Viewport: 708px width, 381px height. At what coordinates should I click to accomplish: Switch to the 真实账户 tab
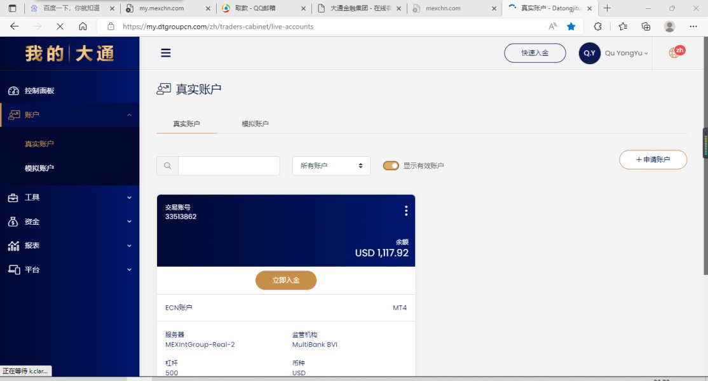tap(186, 124)
